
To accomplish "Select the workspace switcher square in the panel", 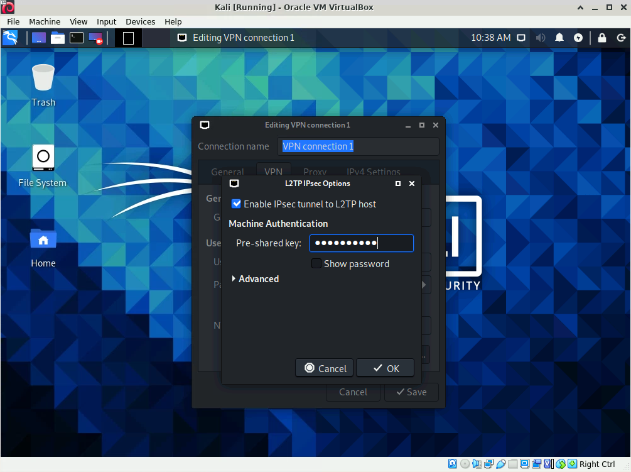I will tap(128, 38).
